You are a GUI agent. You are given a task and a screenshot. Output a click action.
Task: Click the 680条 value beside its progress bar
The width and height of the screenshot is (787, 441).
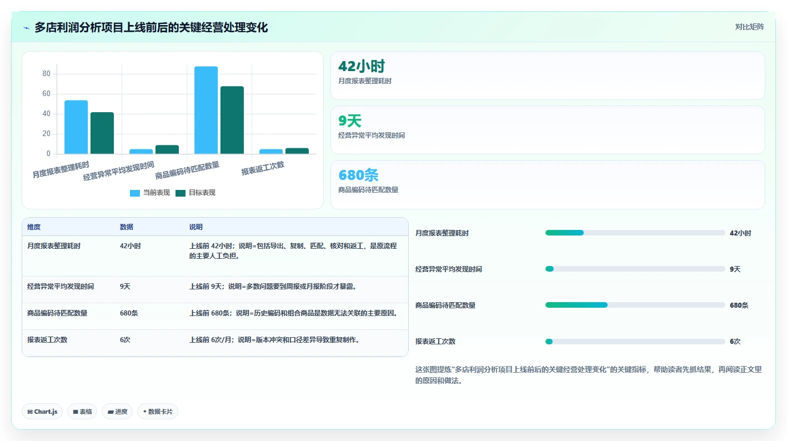tap(739, 305)
